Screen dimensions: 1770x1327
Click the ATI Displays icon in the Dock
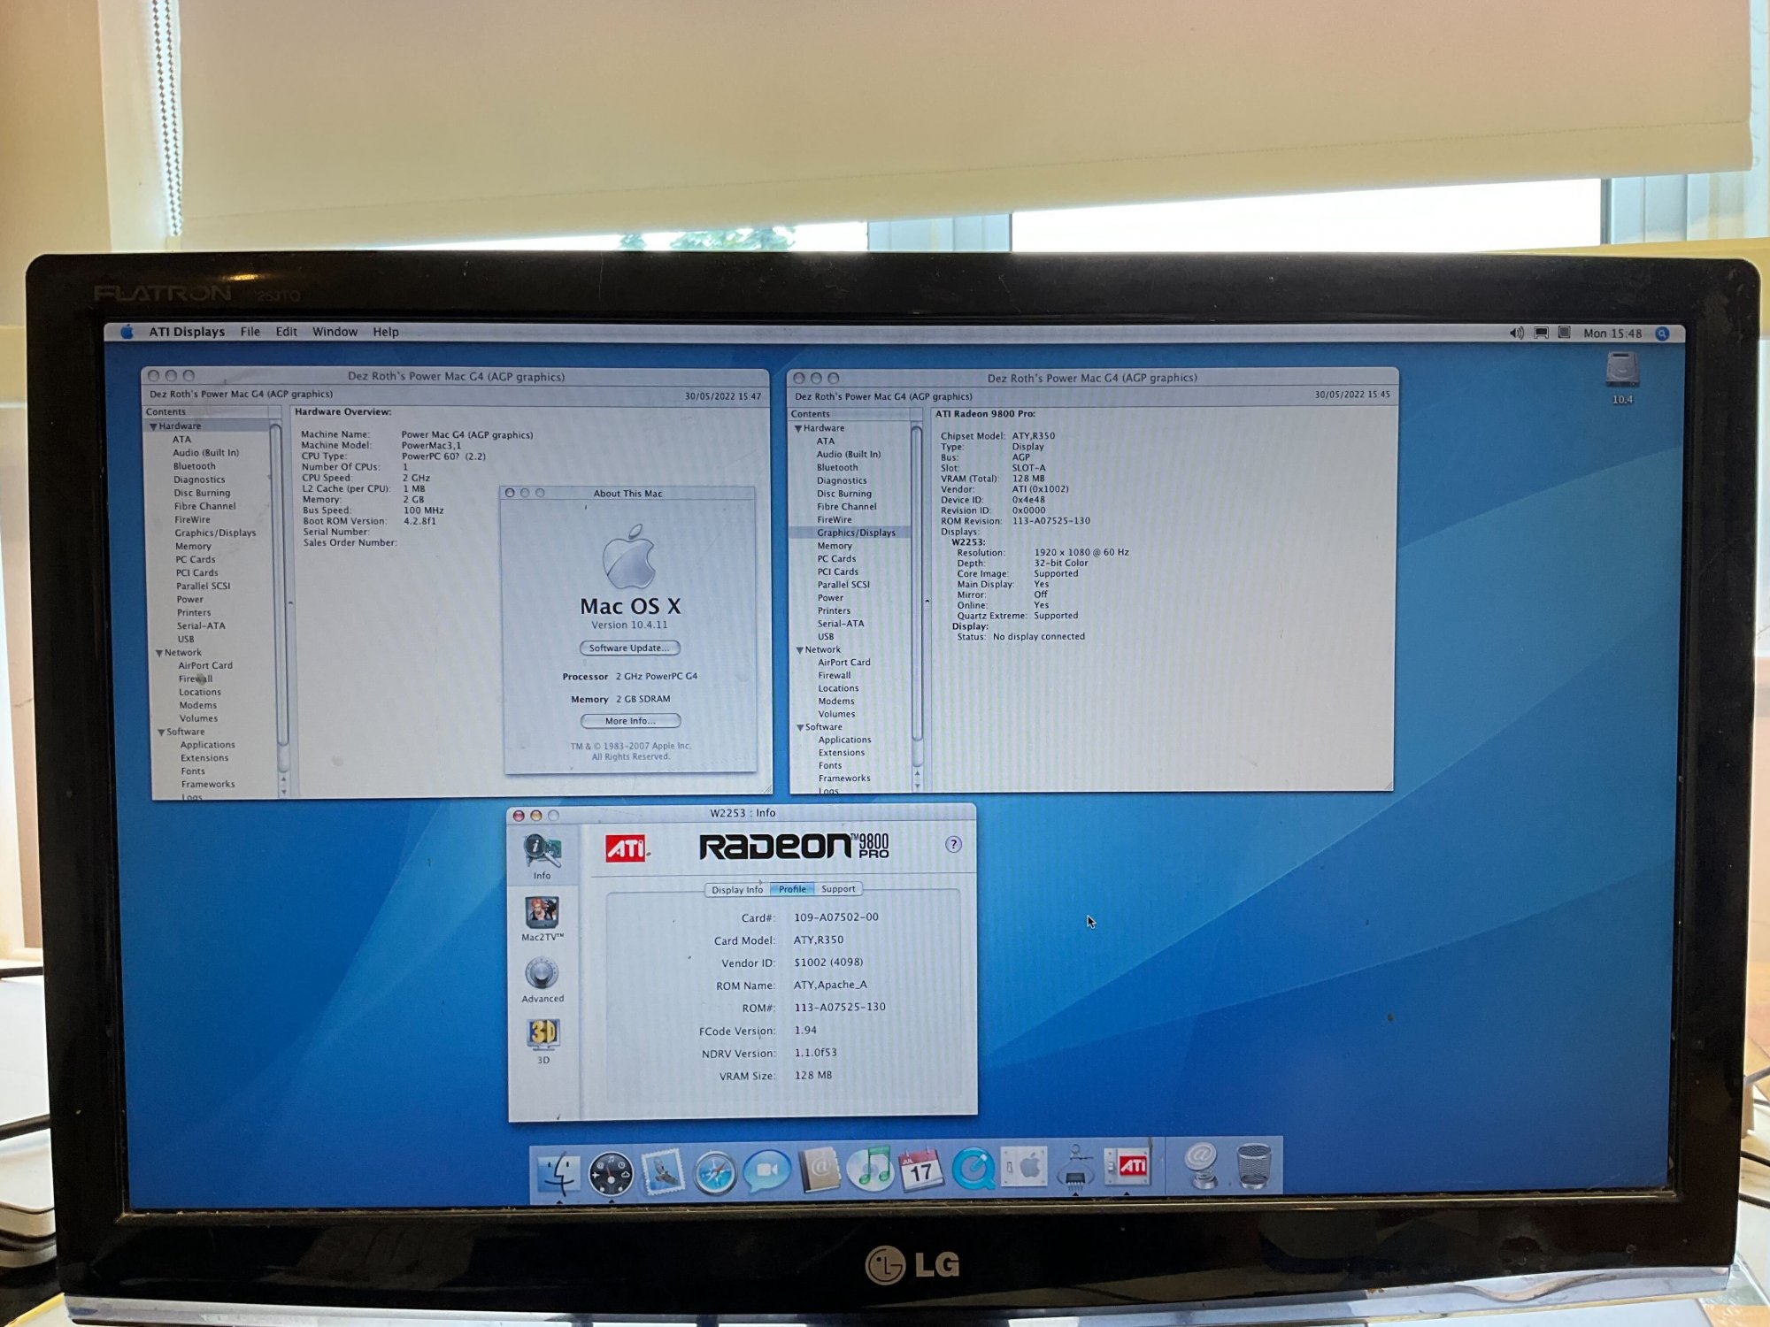point(1127,1167)
